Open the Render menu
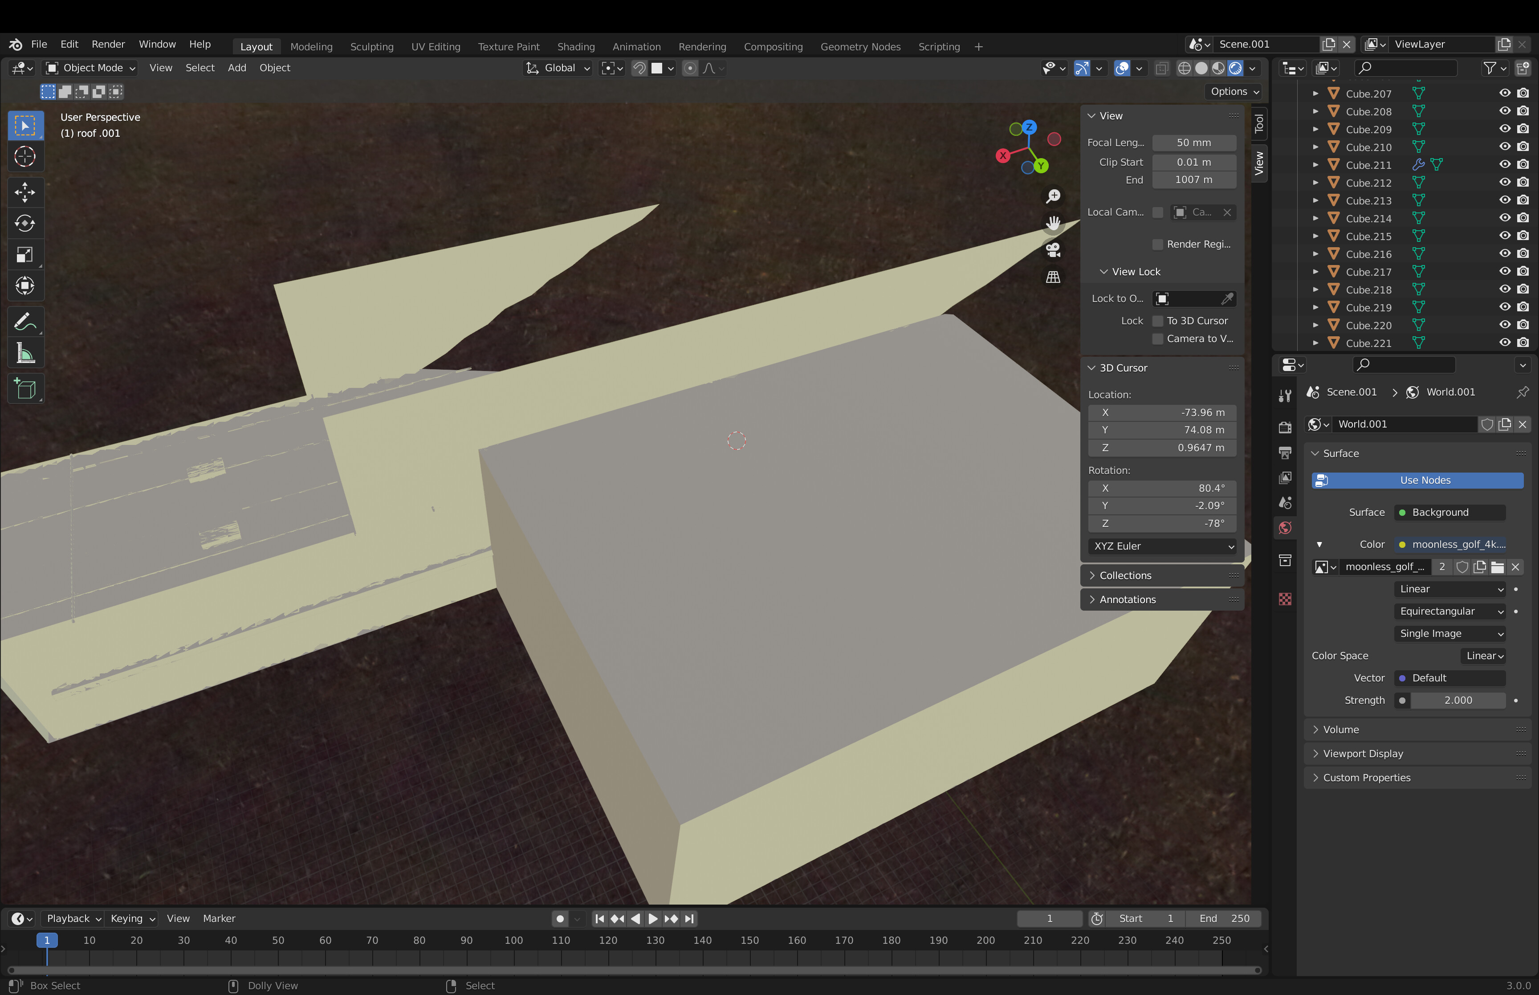1539x995 pixels. click(108, 44)
